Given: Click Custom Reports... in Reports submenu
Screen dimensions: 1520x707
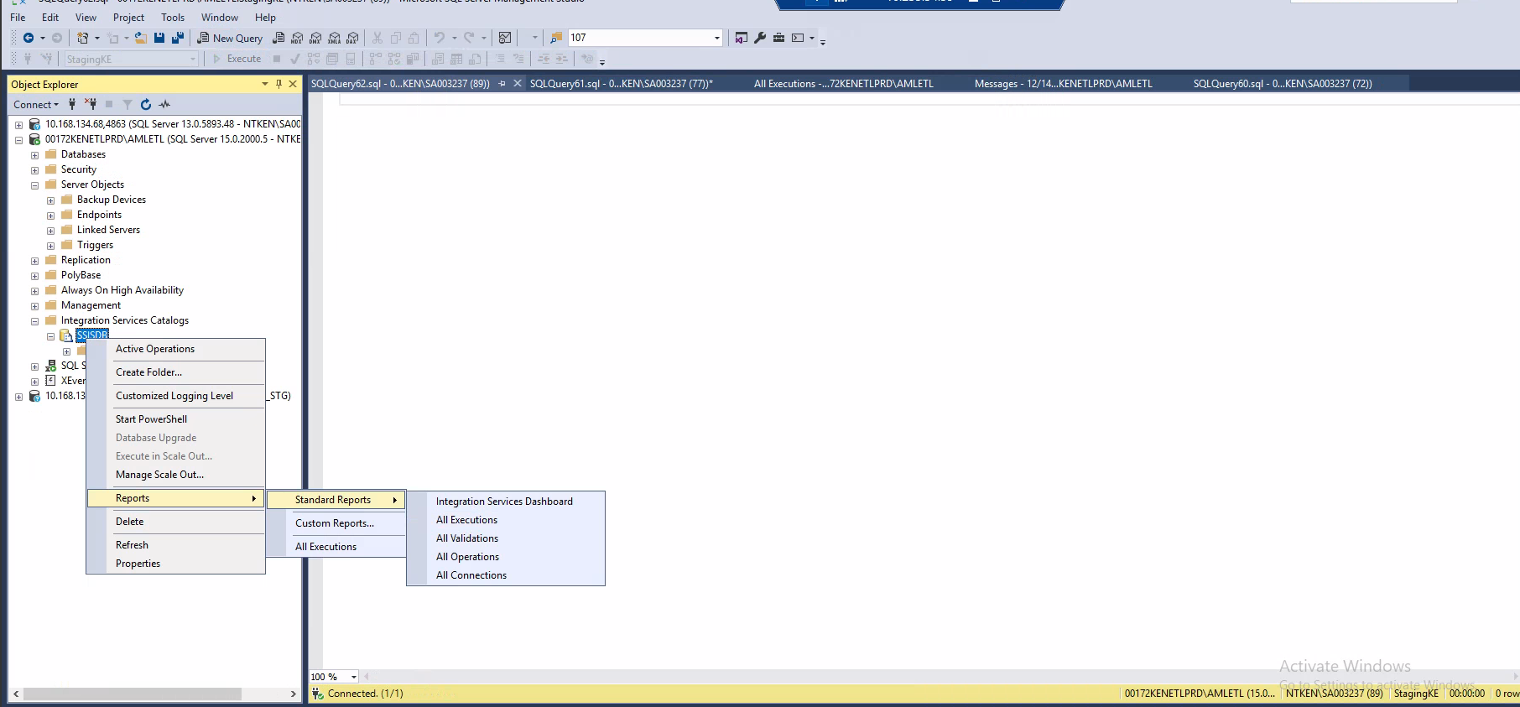Looking at the screenshot, I should click(x=336, y=523).
